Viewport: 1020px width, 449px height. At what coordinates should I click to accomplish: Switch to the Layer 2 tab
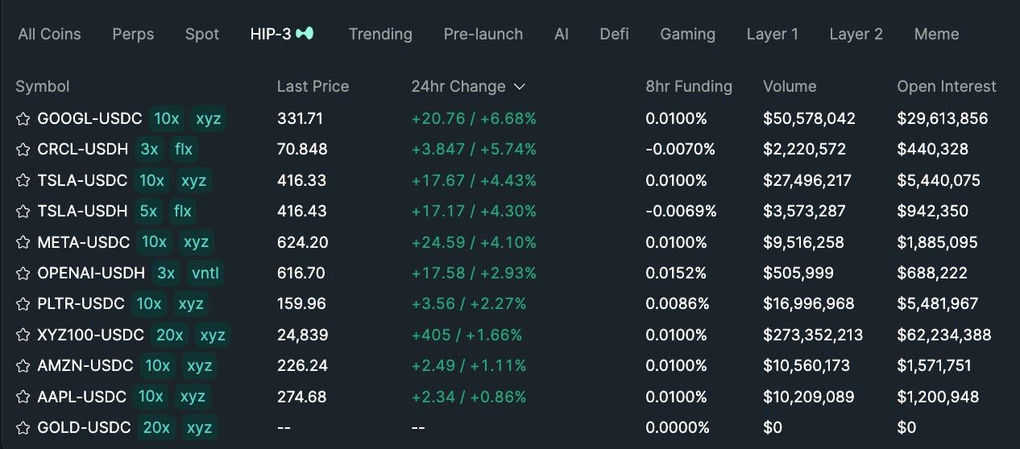click(856, 35)
